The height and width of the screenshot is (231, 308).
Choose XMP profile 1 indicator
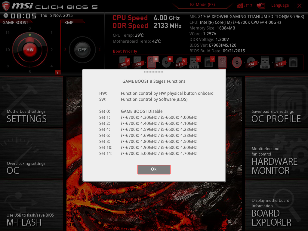pos(100,50)
